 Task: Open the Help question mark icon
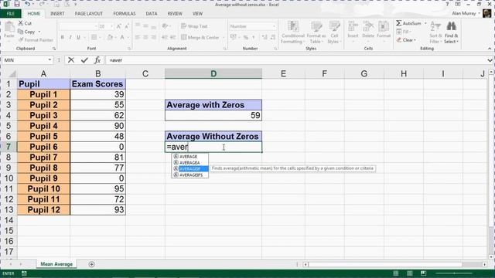click(x=447, y=5)
